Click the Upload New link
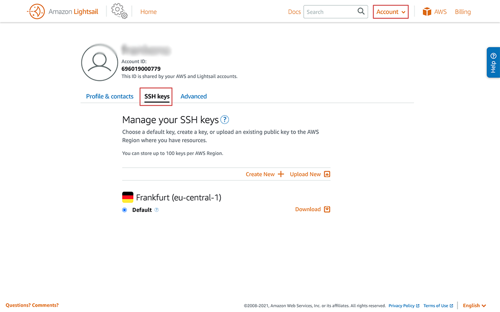The height and width of the screenshot is (312, 500). coord(305,174)
